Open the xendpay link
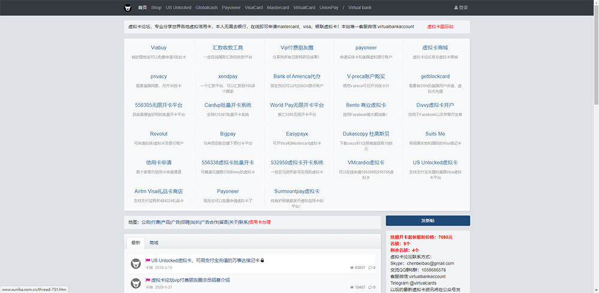 click(228, 77)
